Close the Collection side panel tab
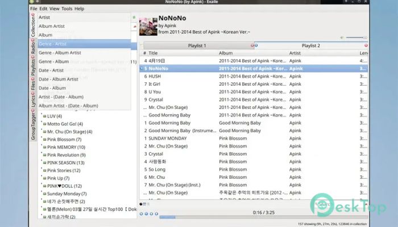This screenshot has width=398, height=227. pyautogui.click(x=33, y=15)
